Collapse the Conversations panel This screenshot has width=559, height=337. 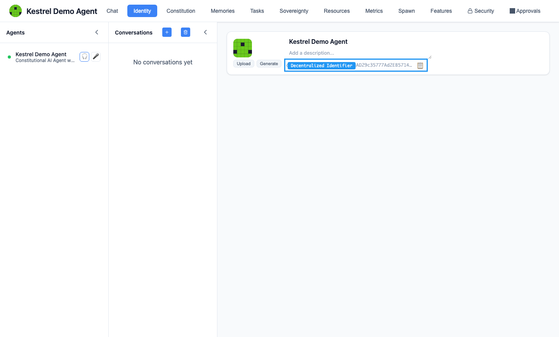pyautogui.click(x=205, y=32)
